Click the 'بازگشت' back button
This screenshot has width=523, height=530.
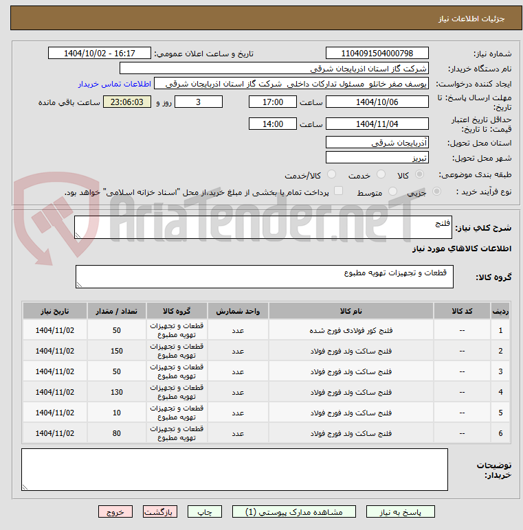coord(159,511)
